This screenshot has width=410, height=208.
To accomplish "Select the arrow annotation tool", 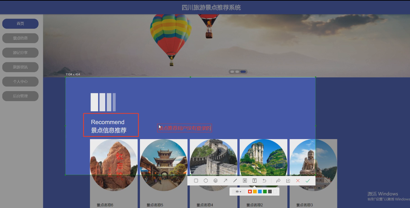I will [x=225, y=181].
